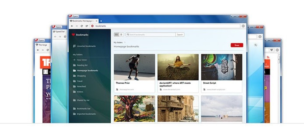The width and height of the screenshot is (304, 127).
Task: Reload page in Speed Dial window
Action: click(65, 36)
